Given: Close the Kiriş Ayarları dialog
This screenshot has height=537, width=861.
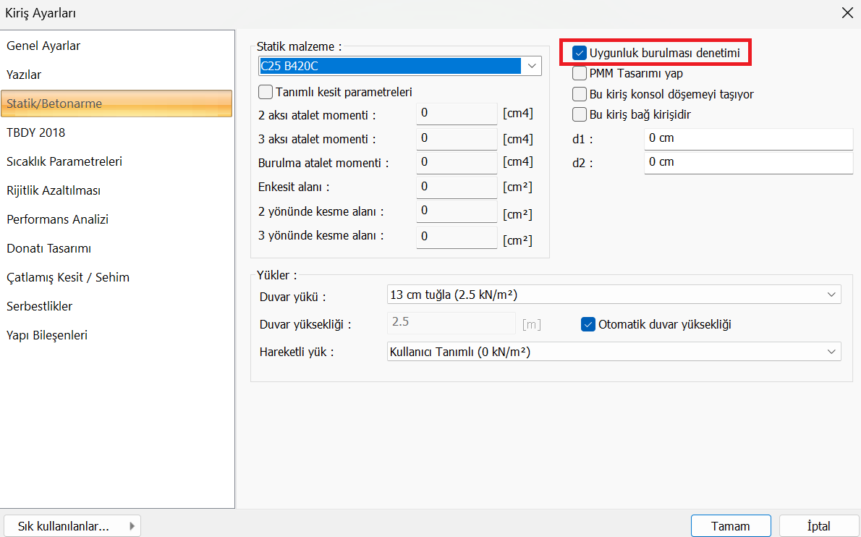Looking at the screenshot, I should (x=847, y=12).
